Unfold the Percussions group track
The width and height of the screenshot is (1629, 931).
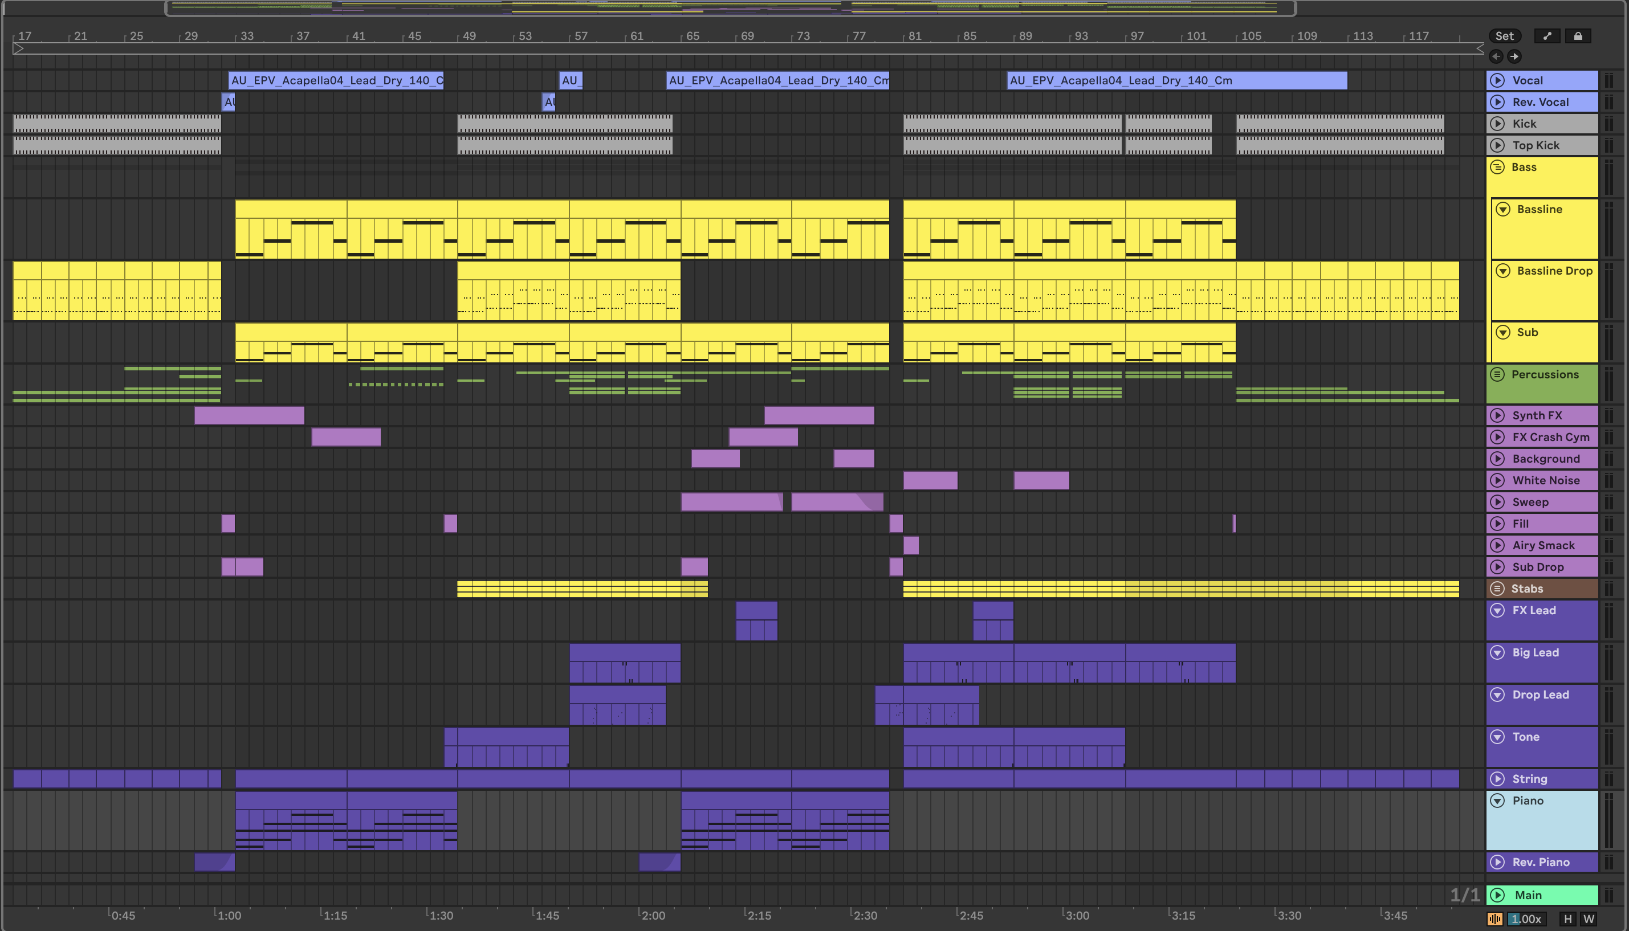coord(1497,374)
